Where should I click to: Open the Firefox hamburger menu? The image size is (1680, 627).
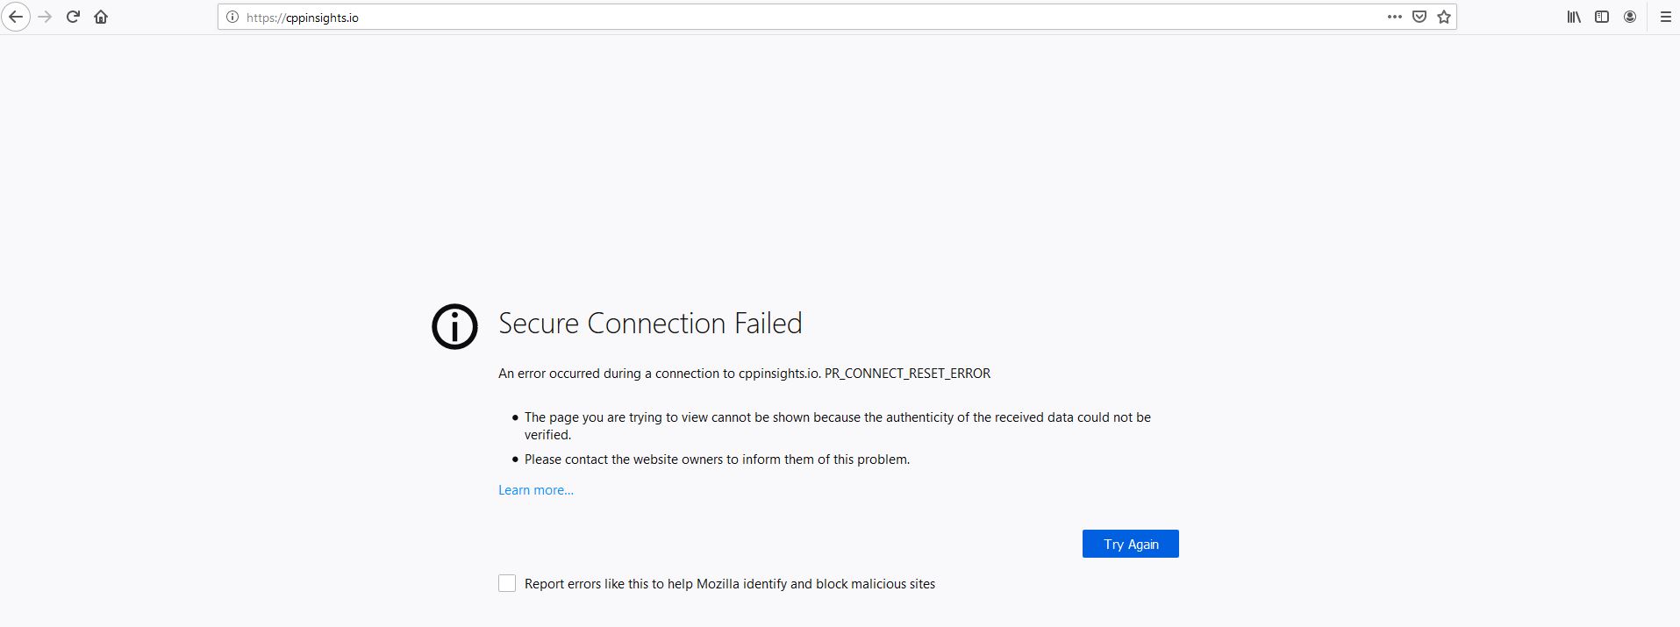point(1663,16)
